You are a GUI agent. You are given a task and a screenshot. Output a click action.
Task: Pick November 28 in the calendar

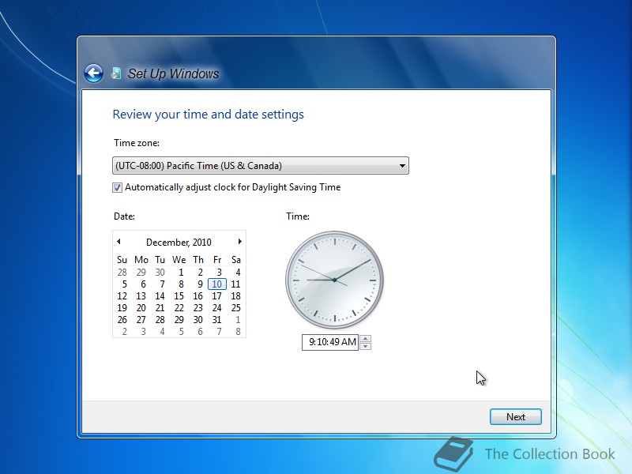pos(122,273)
